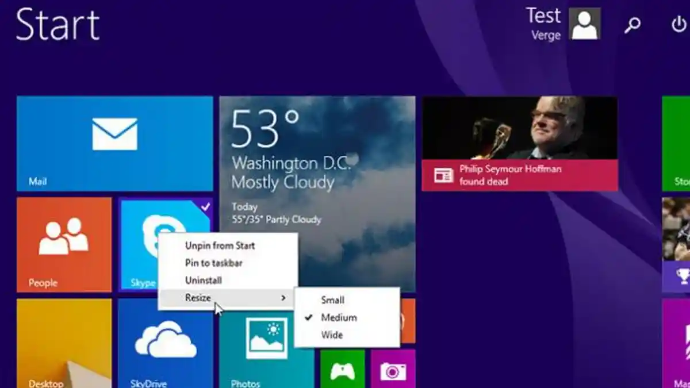
Task: Click the Power button icon
Action: [x=680, y=25]
